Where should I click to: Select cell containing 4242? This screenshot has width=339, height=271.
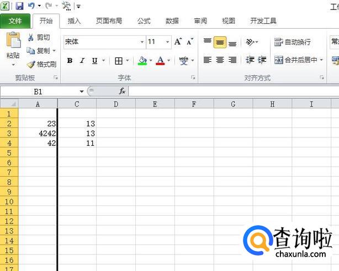tap(38, 134)
